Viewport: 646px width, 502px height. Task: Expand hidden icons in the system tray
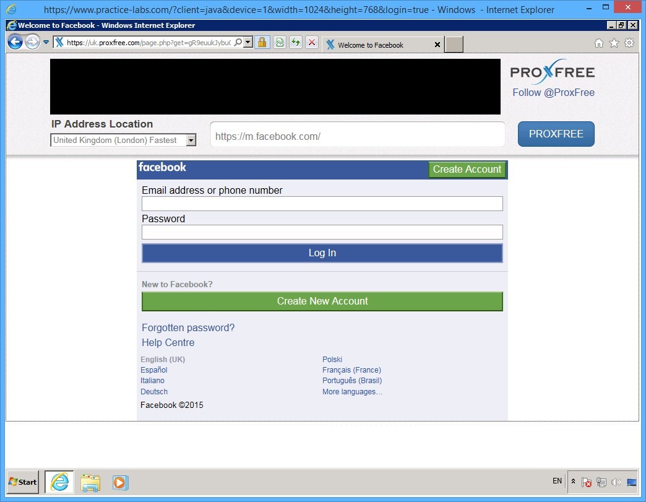574,482
